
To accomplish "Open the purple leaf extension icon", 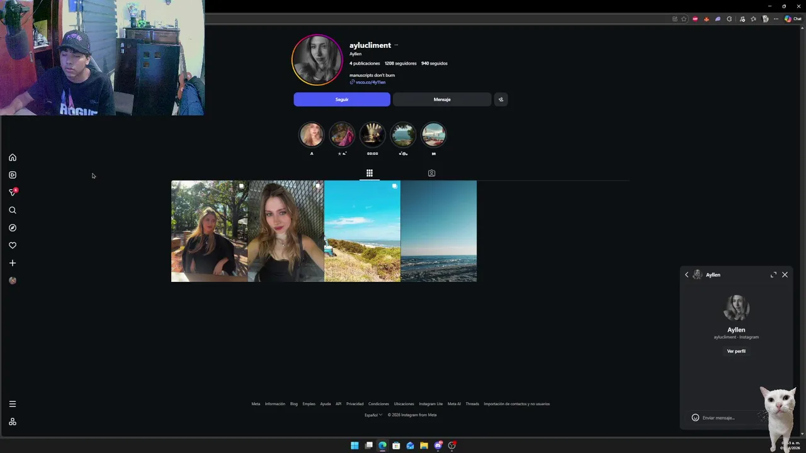I will (718, 19).
